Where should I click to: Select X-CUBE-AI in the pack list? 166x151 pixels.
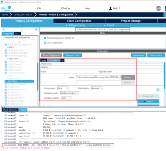19,81
